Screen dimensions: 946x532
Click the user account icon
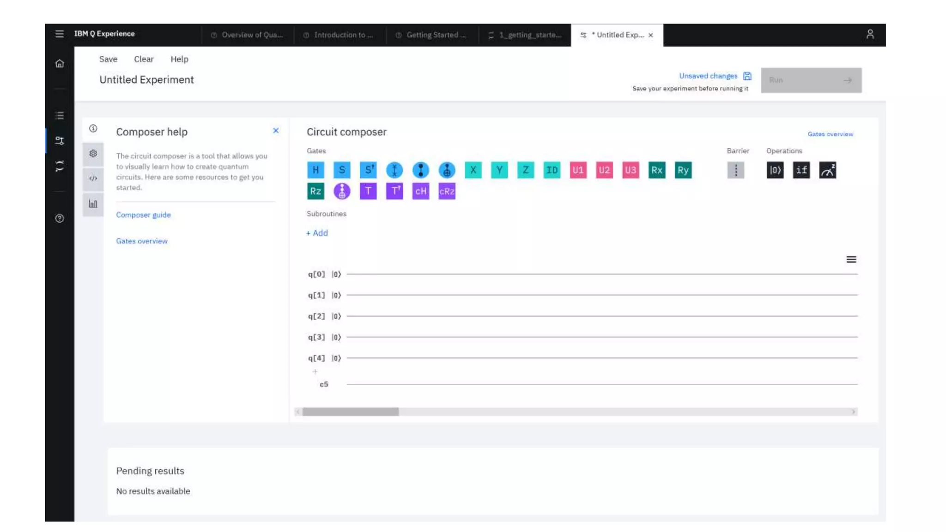870,34
